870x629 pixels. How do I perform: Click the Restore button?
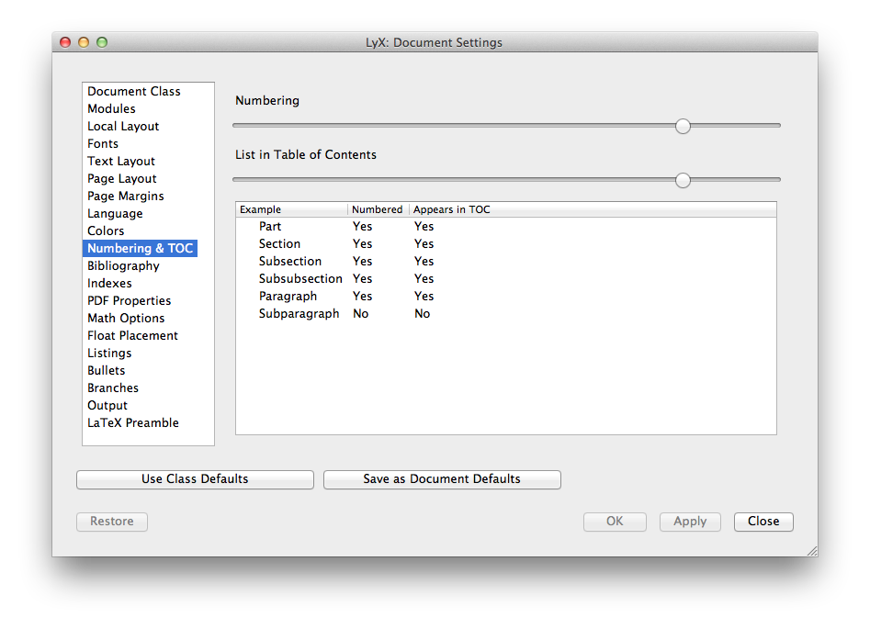[111, 522]
